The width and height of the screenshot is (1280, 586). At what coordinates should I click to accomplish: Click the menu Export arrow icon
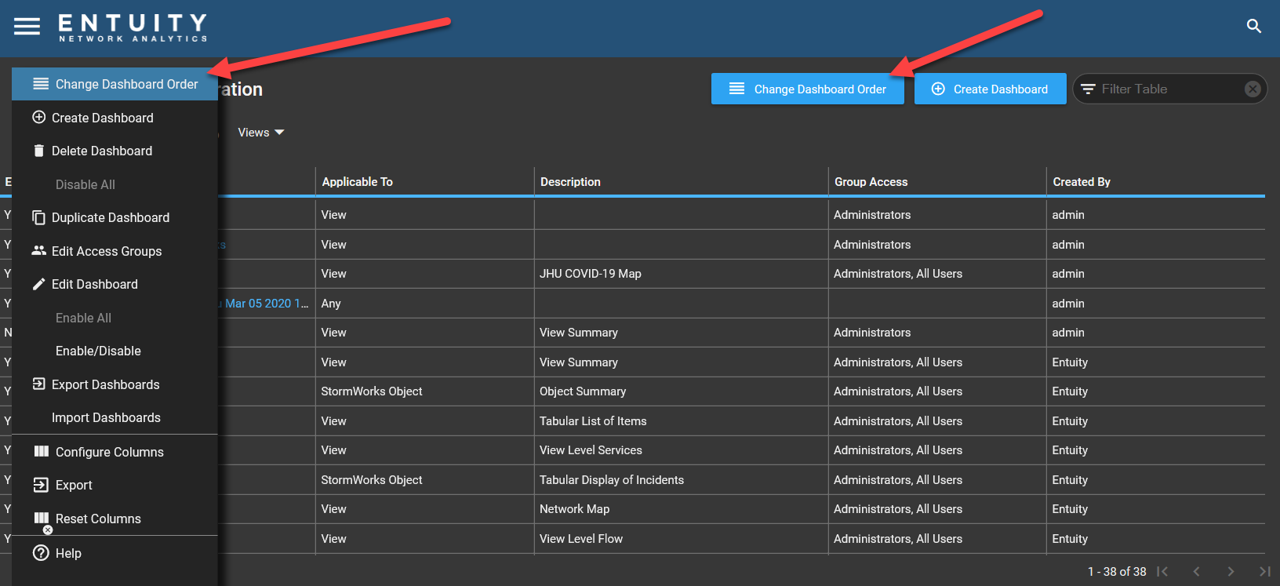[41, 485]
